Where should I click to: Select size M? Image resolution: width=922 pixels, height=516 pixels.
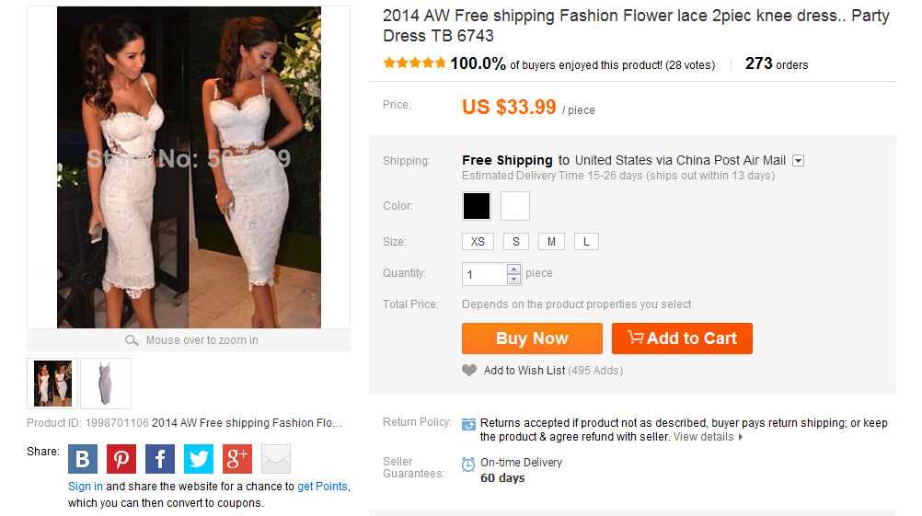551,242
